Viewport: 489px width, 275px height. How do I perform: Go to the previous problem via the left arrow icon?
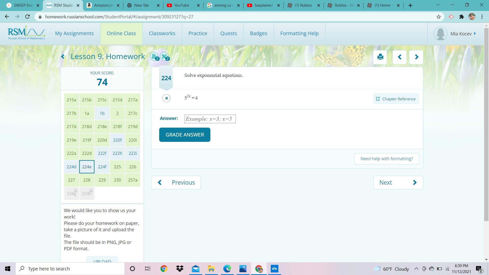click(x=399, y=57)
